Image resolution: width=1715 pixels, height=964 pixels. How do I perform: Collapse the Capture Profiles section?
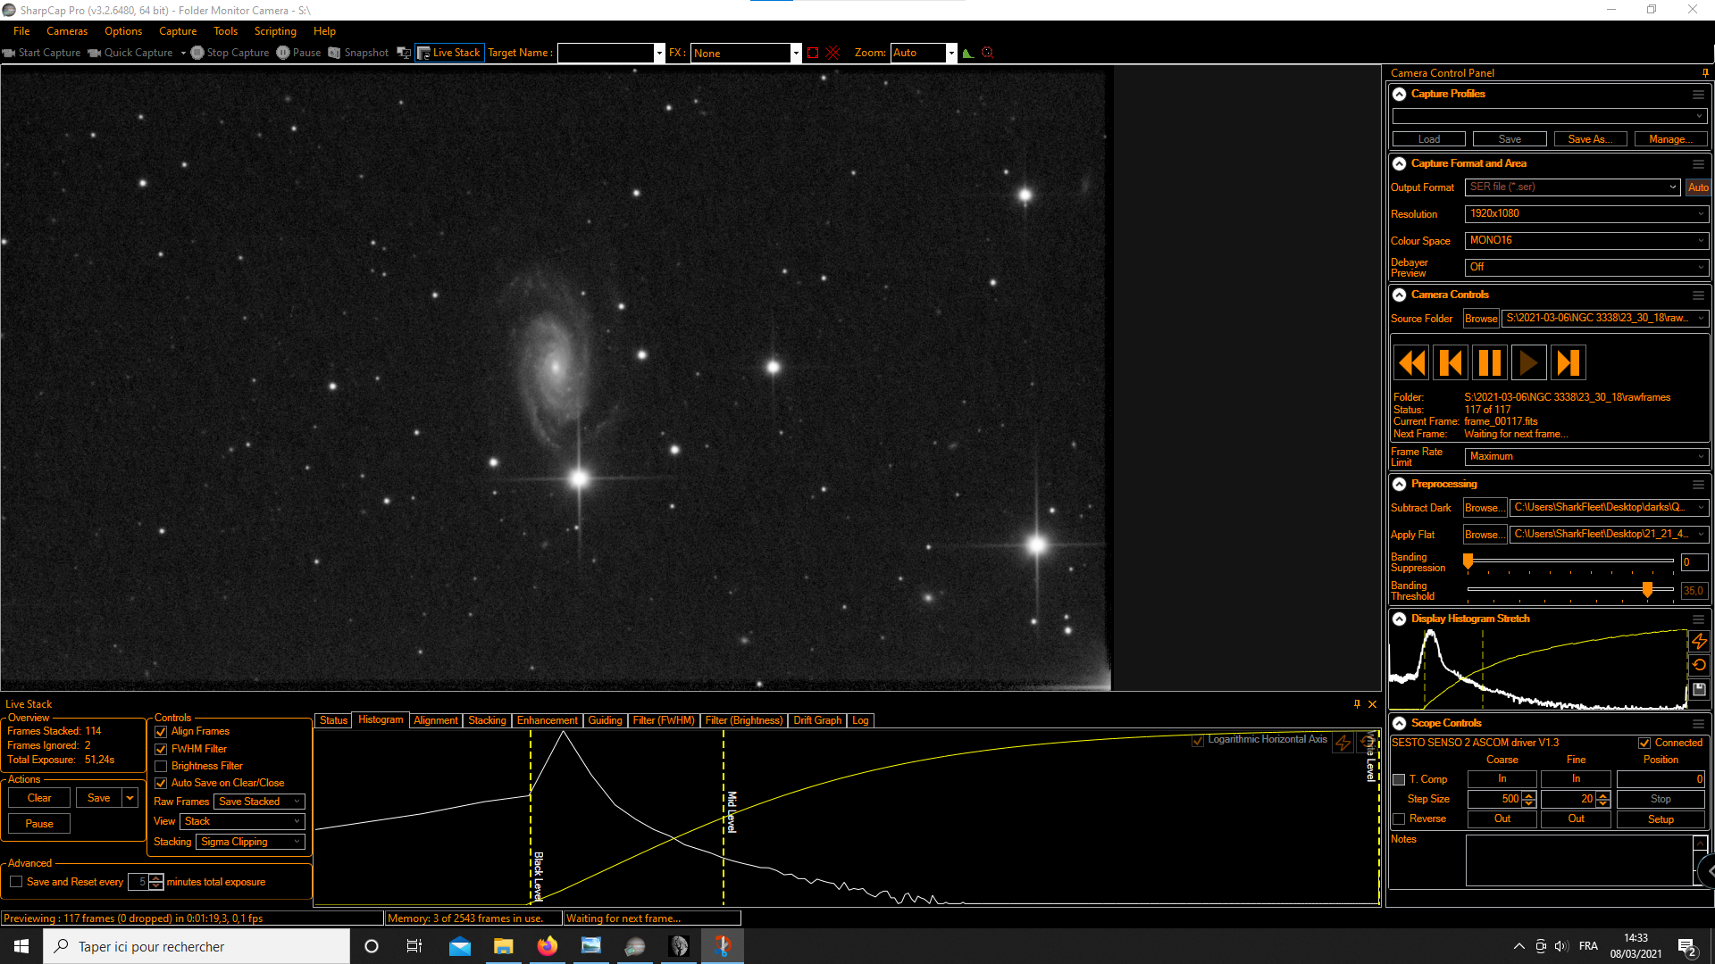(1400, 94)
